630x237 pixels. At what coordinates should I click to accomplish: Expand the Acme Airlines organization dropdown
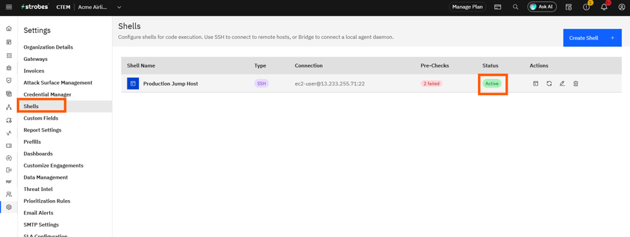coord(119,7)
